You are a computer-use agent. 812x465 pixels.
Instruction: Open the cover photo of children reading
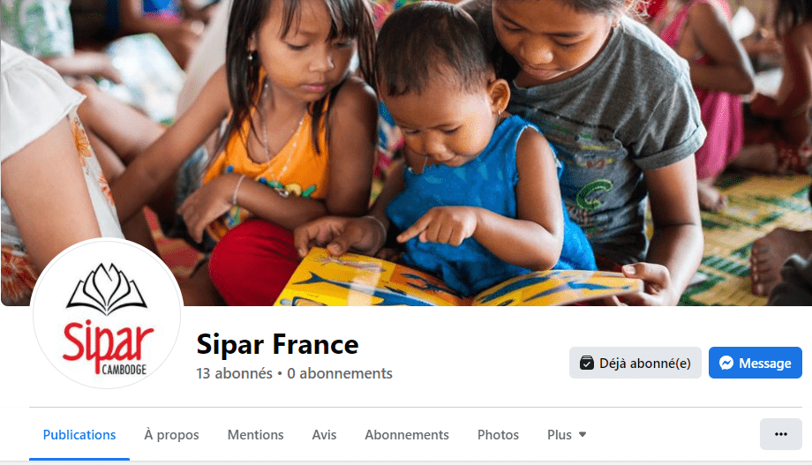pyautogui.click(x=406, y=153)
